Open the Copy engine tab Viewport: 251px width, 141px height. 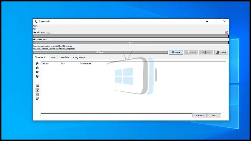coord(79,58)
